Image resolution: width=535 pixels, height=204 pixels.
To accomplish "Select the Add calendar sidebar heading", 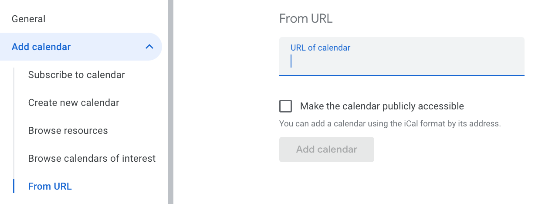I will [x=41, y=47].
